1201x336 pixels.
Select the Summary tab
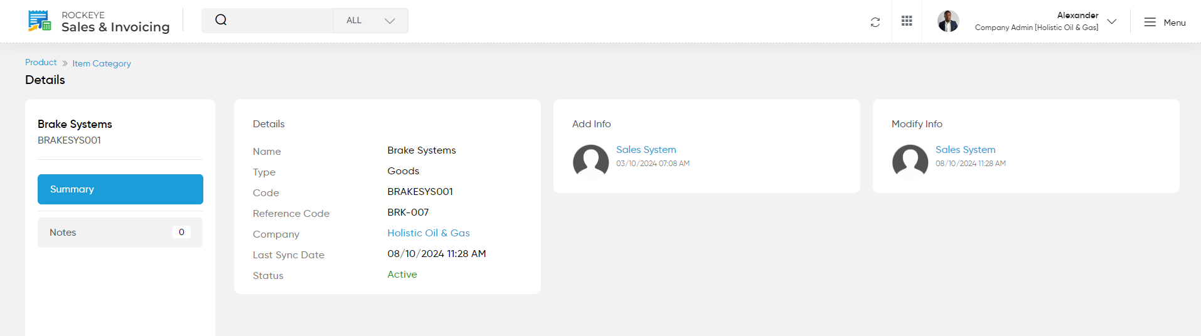[120, 189]
